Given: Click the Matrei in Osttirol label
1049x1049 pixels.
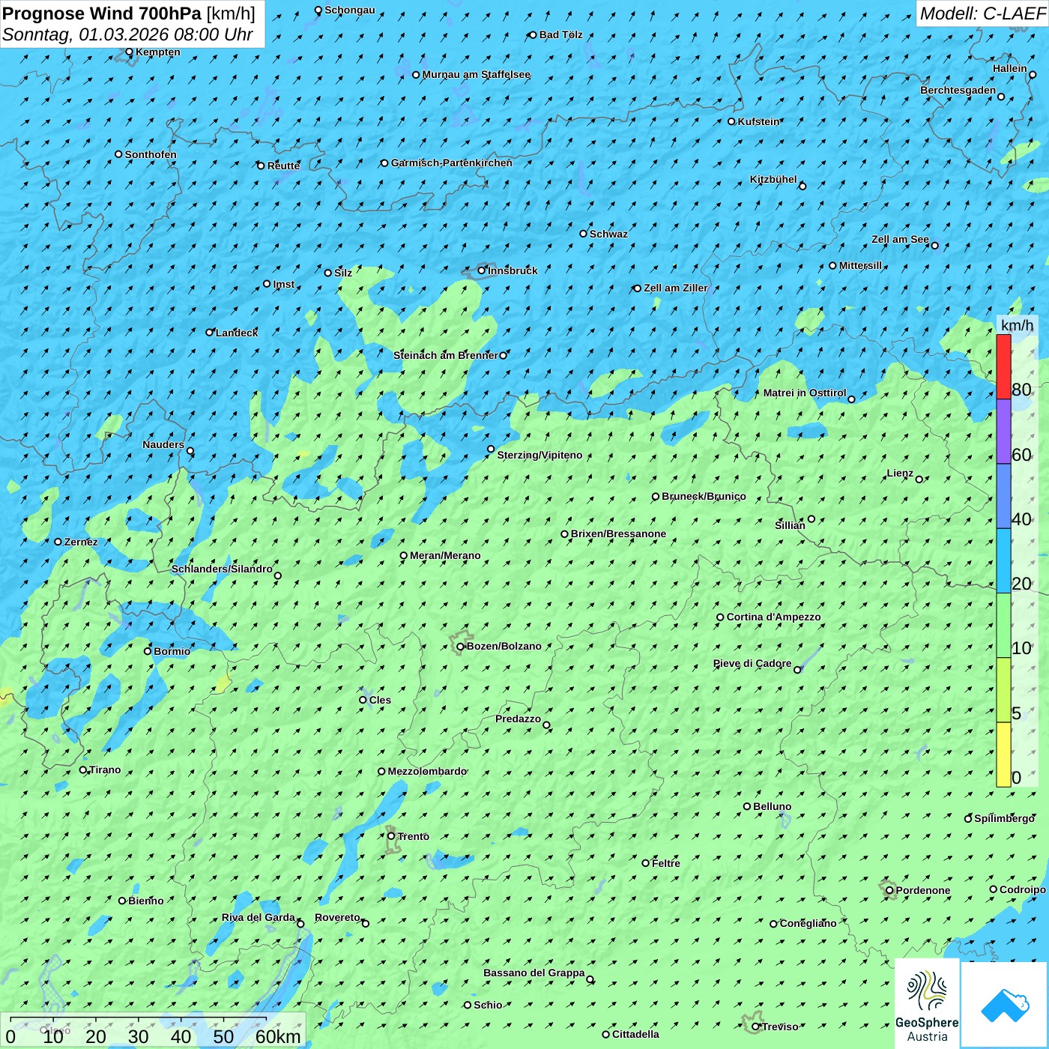Looking at the screenshot, I should click(x=805, y=393).
